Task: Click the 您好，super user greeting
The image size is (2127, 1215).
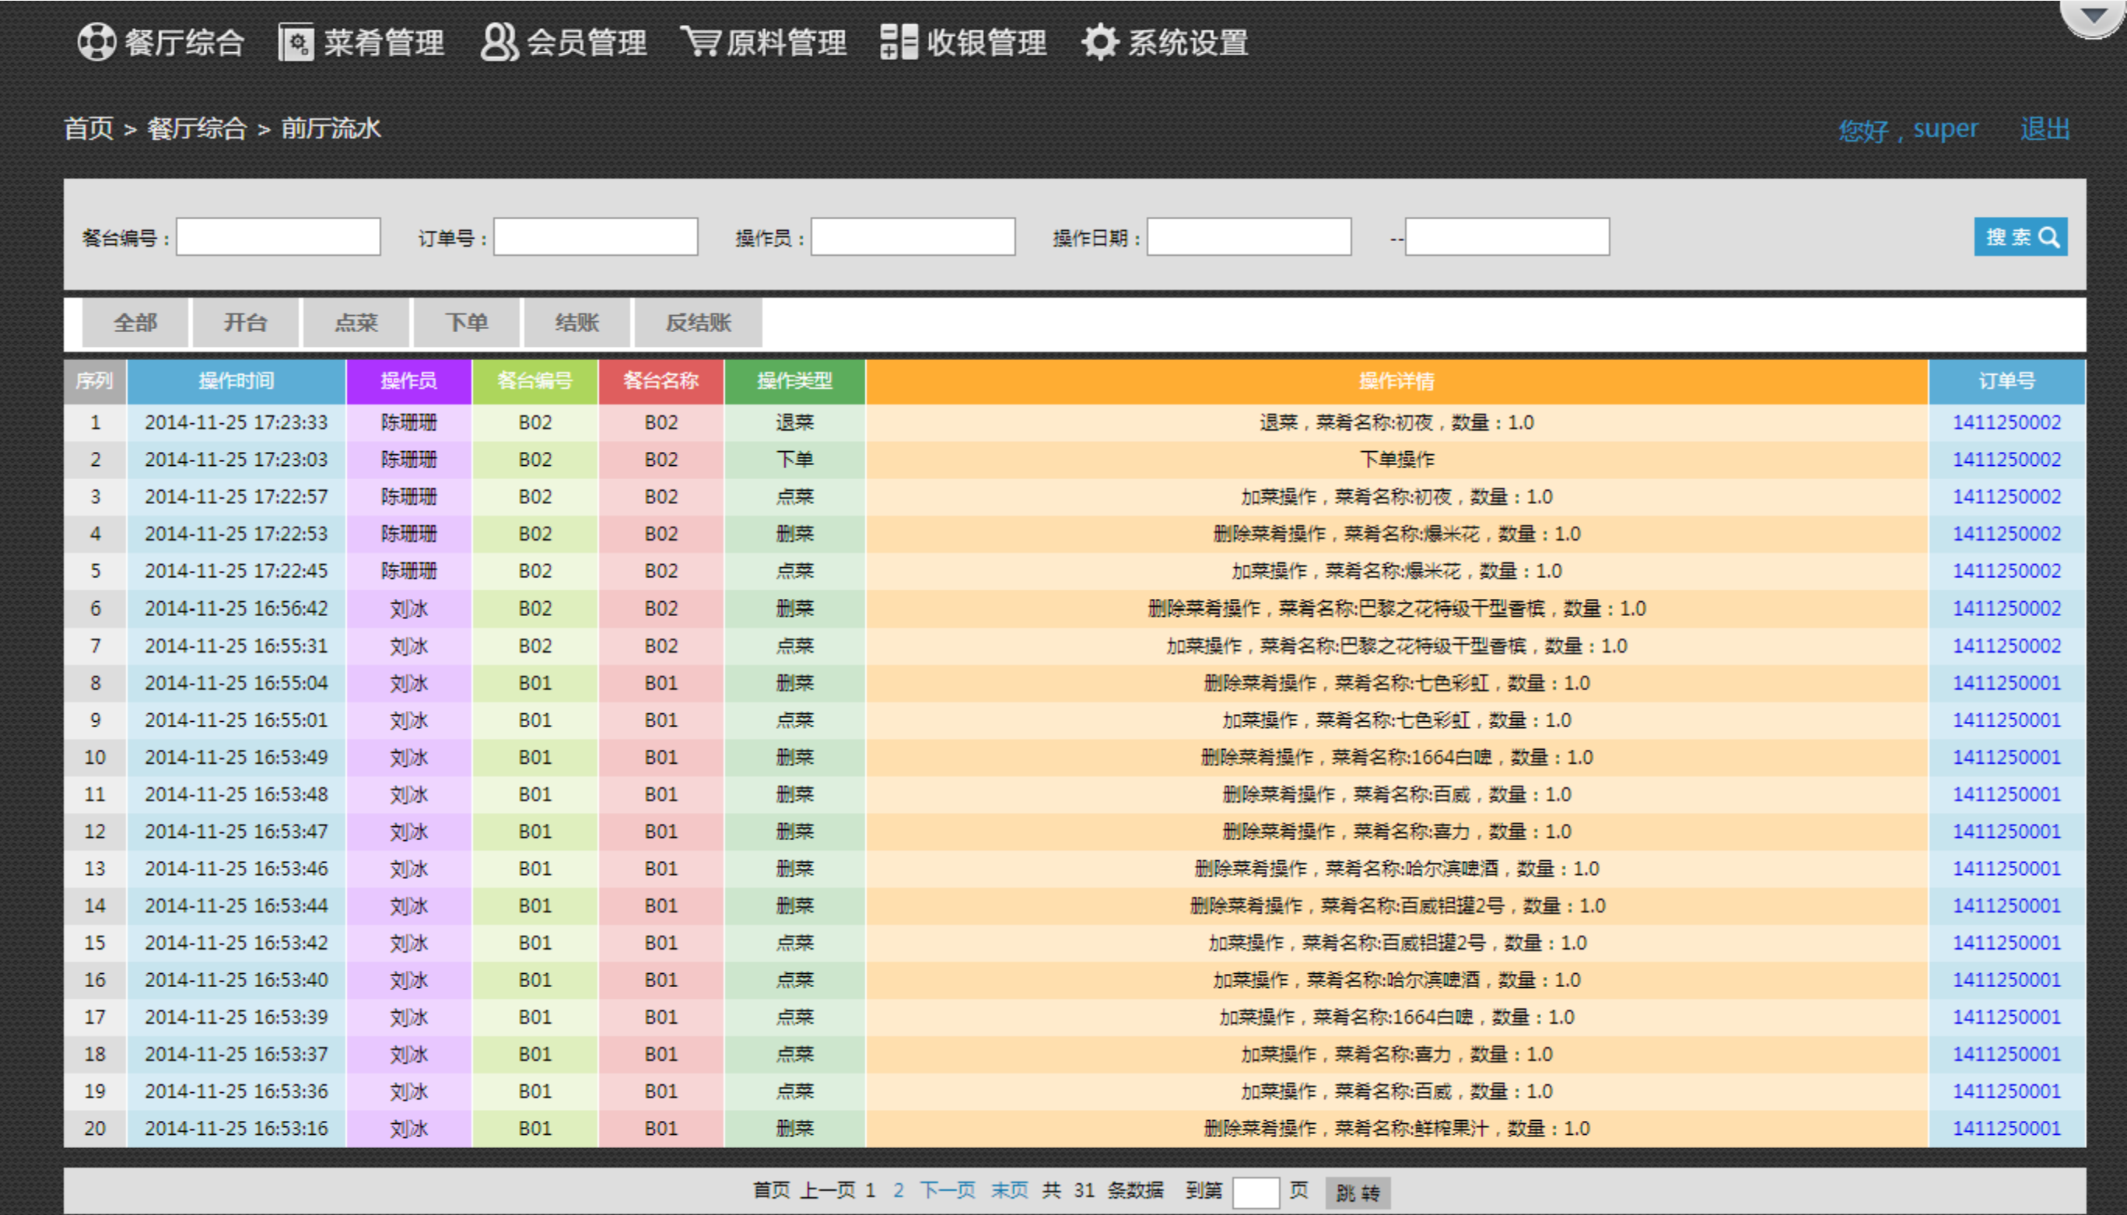Action: click(1908, 129)
